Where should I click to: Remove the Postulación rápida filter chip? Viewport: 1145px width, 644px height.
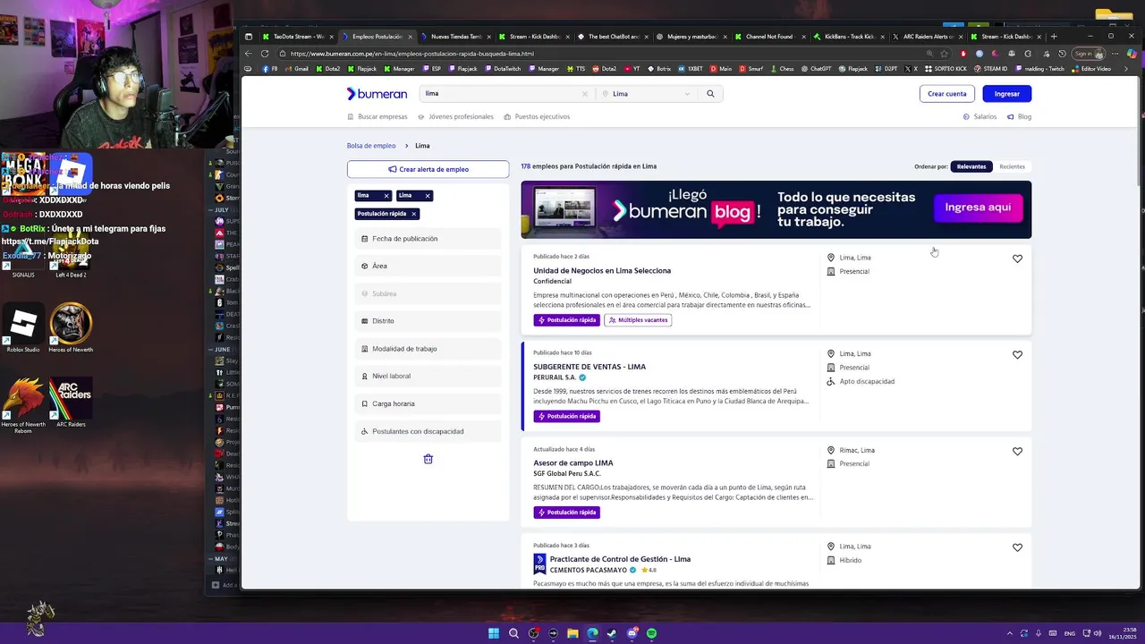(x=413, y=214)
